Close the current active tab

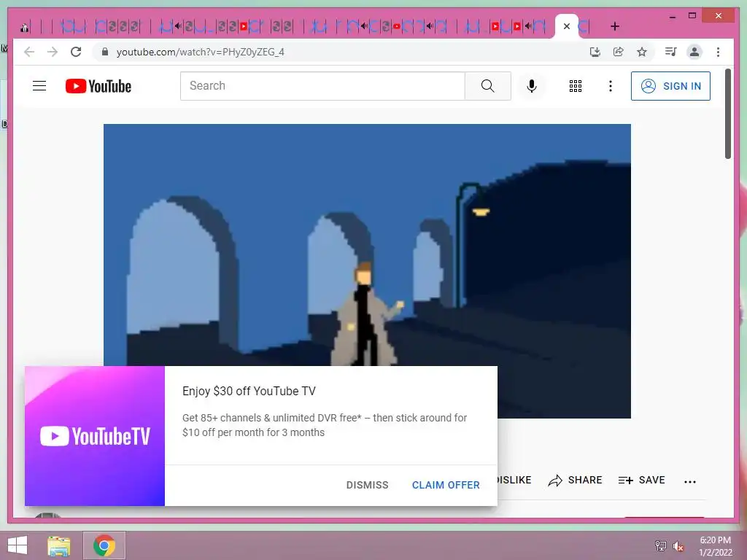566,26
